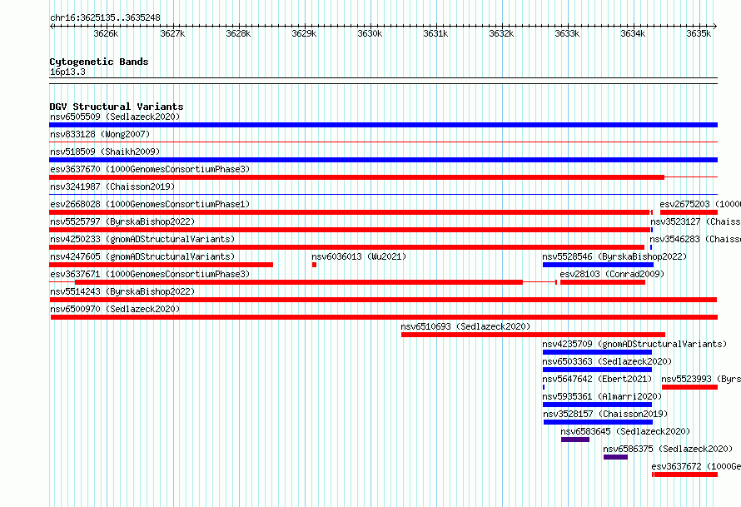This screenshot has width=741, height=507.
Task: Open variant nsv833128 (Wong2007) label
Action: tap(100, 134)
